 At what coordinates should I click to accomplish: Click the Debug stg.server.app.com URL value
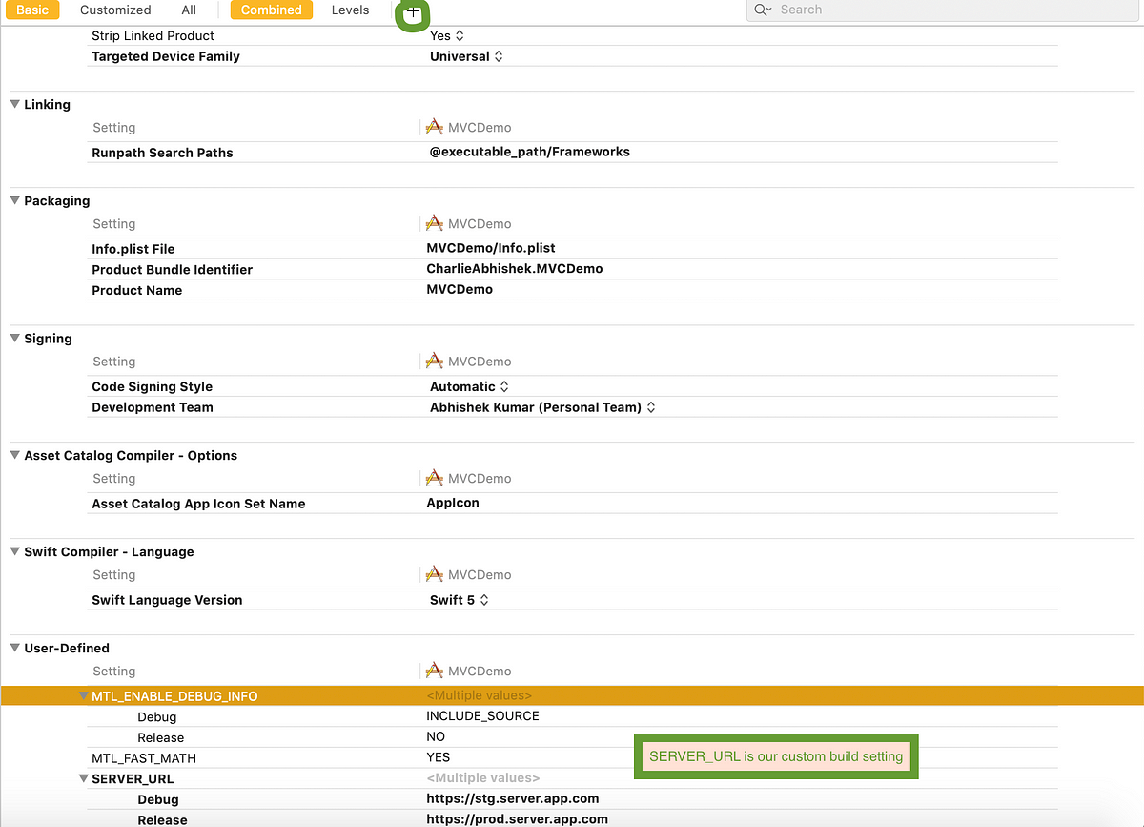pyautogui.click(x=513, y=798)
